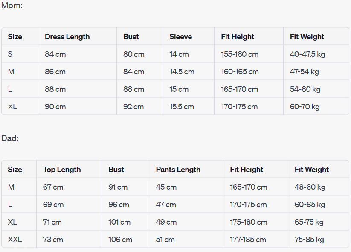Screen dimensions: 351x252
Task: Click the 49 cm pants length cell
Action: coord(166,222)
